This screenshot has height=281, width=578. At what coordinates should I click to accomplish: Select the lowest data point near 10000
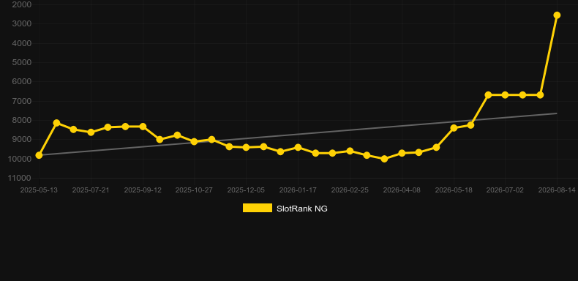pyautogui.click(x=384, y=159)
